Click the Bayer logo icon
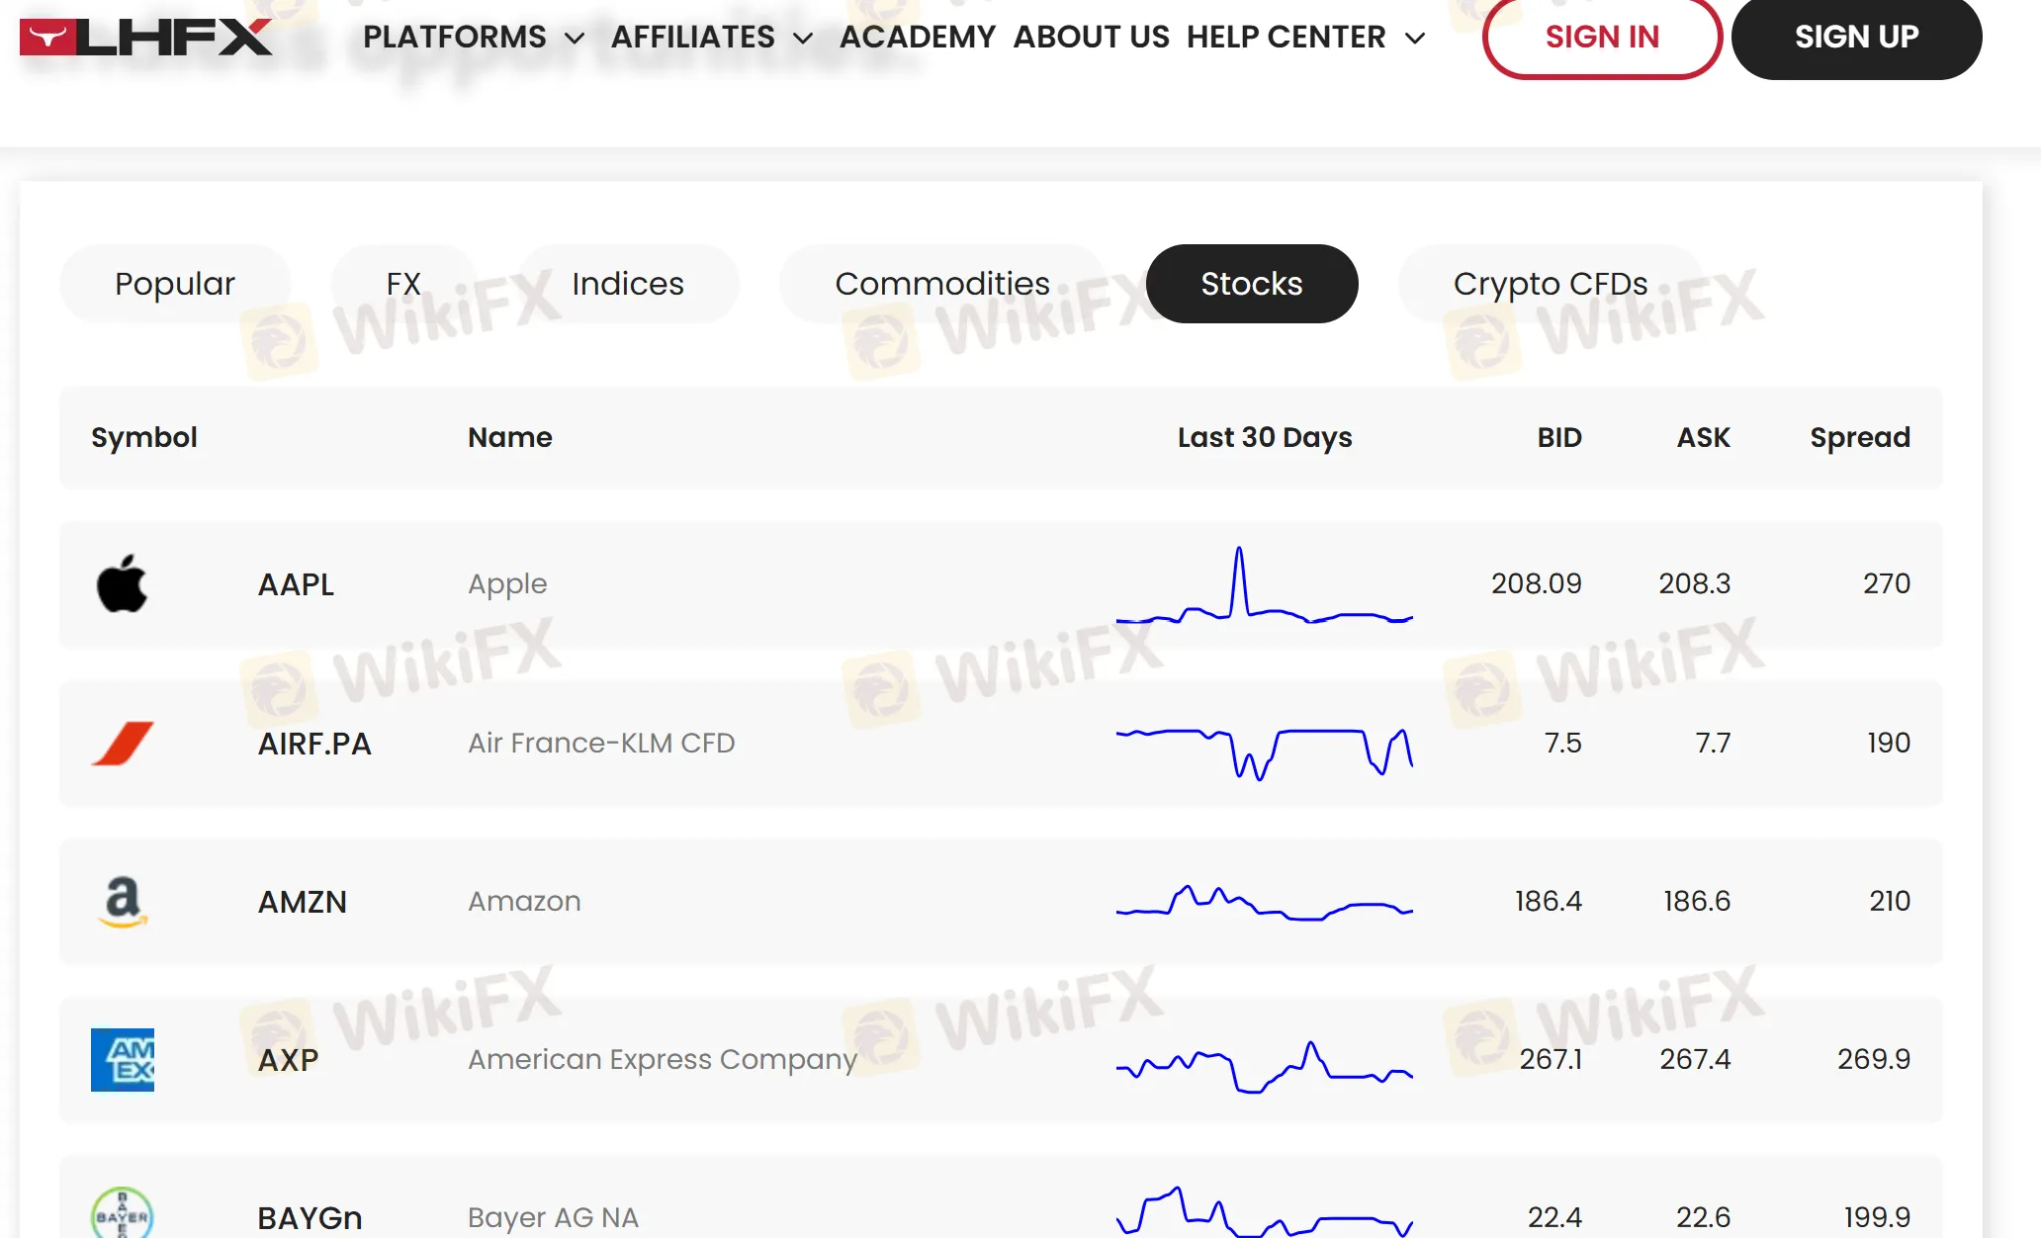 pos(123,1214)
